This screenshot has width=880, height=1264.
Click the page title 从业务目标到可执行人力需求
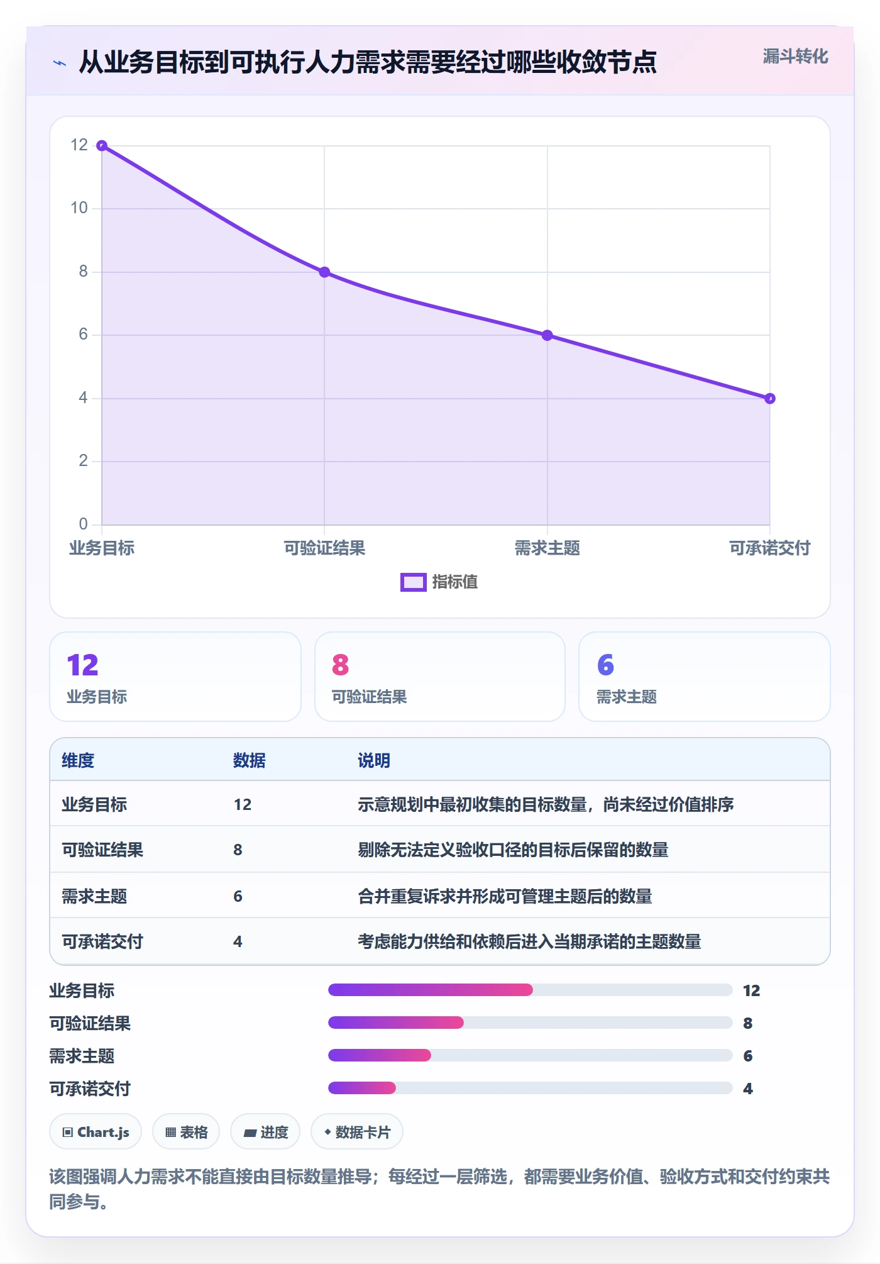coord(368,62)
